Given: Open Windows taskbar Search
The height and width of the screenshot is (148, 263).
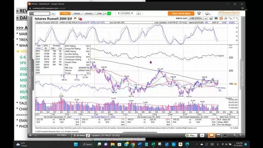Looking at the screenshot, I should [88, 144].
